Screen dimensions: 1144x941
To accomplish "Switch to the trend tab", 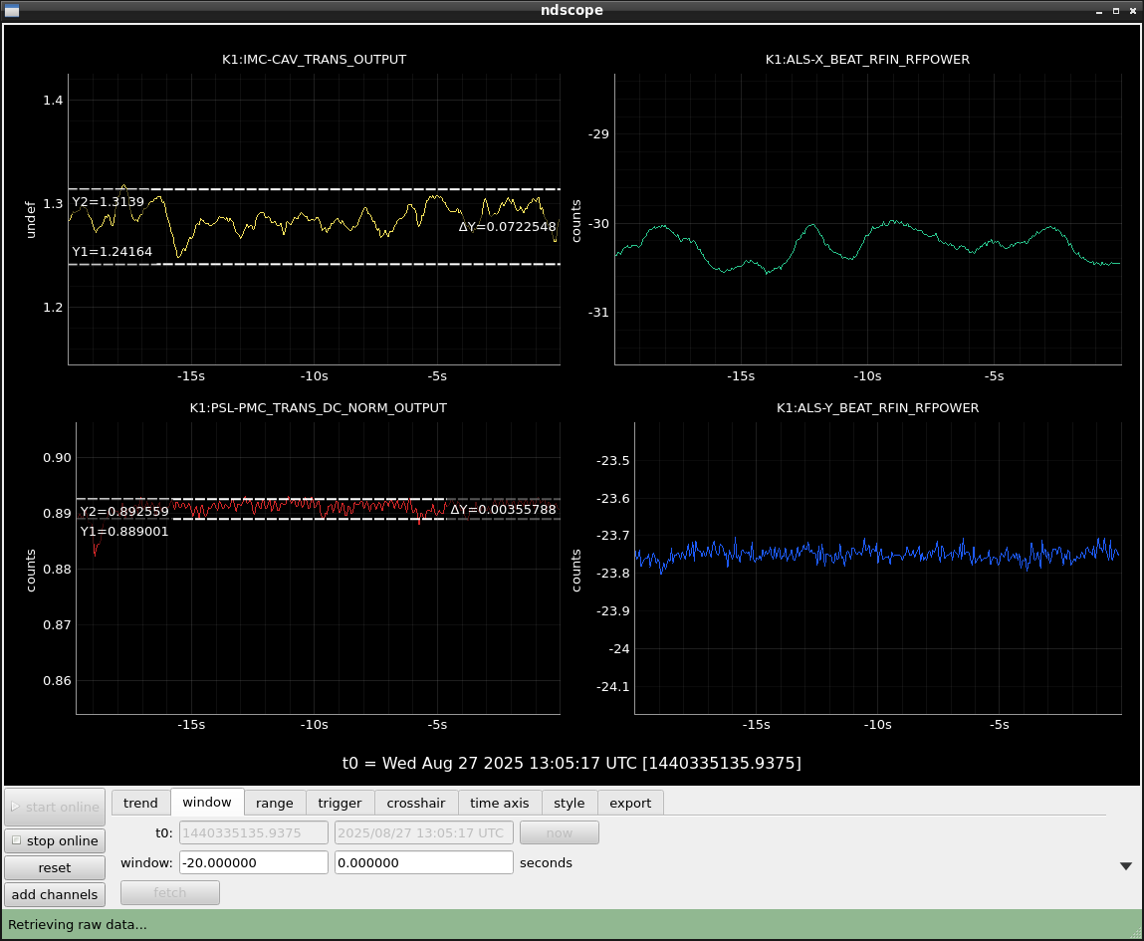I will click(140, 803).
